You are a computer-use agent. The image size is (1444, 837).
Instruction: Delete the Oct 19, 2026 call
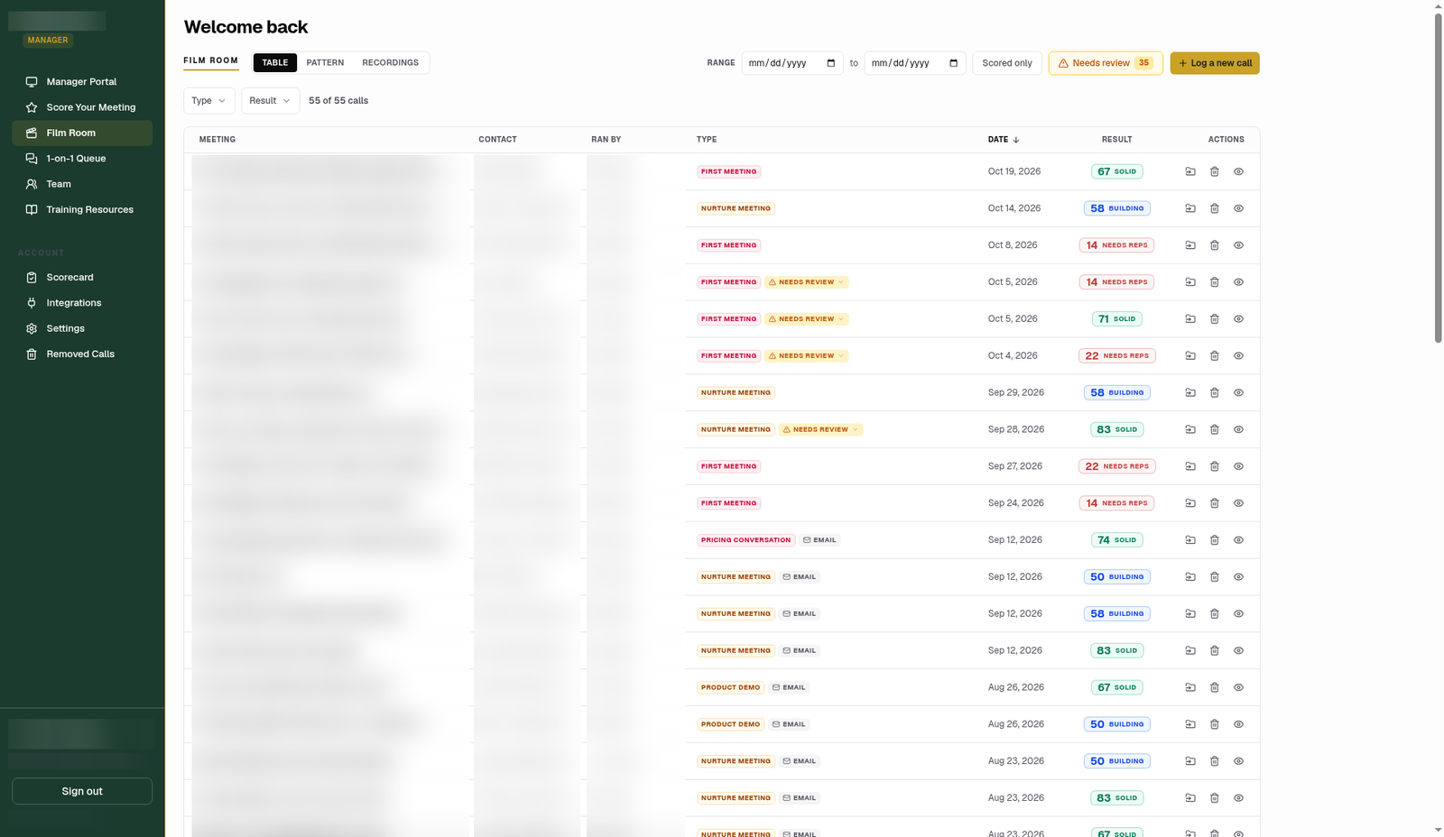(x=1215, y=171)
